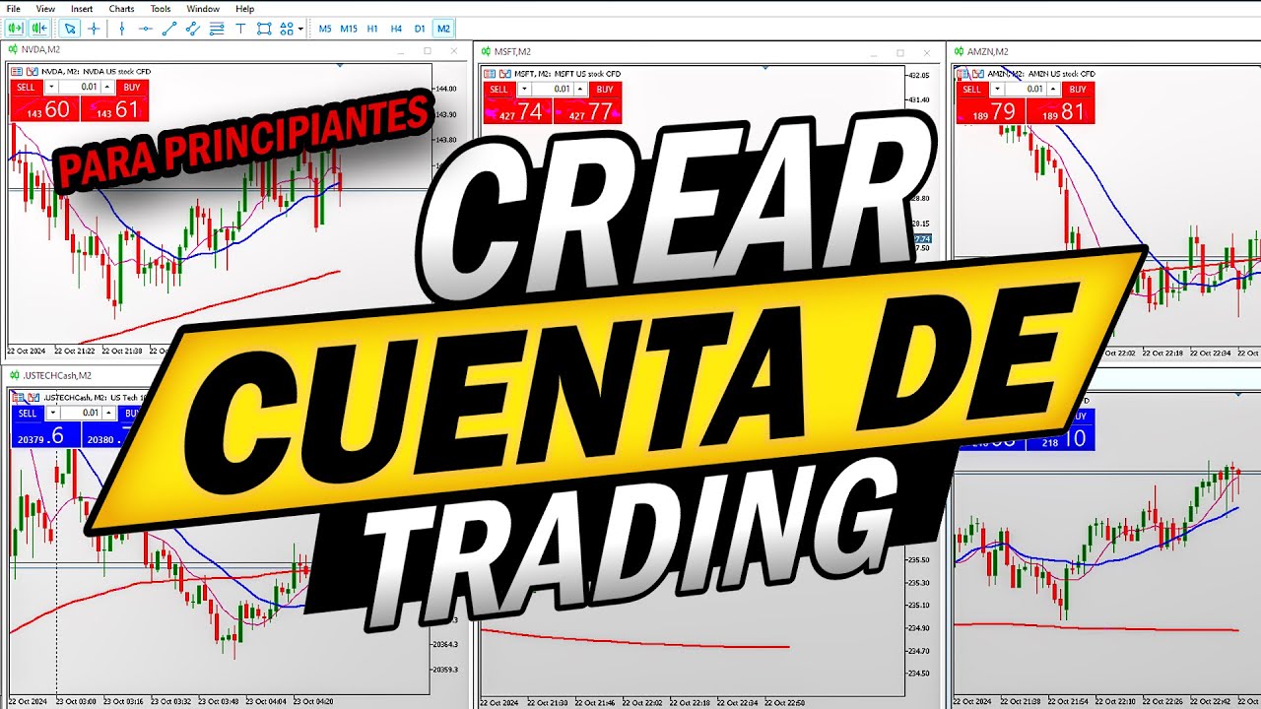Click SELL on the MSFT chart

[x=499, y=90]
